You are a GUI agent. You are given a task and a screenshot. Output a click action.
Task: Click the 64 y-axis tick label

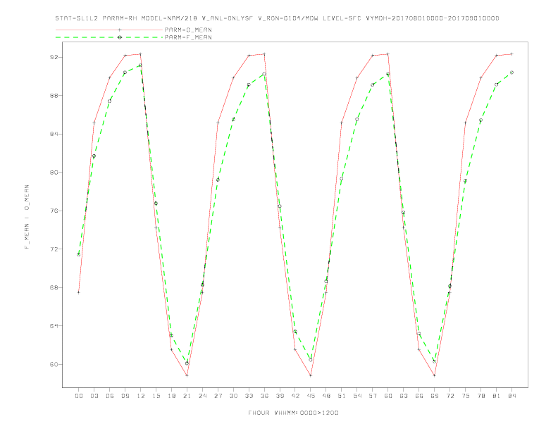click(54, 326)
